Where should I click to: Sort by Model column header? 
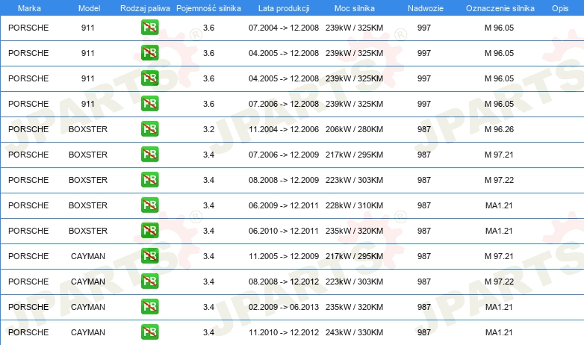click(89, 8)
